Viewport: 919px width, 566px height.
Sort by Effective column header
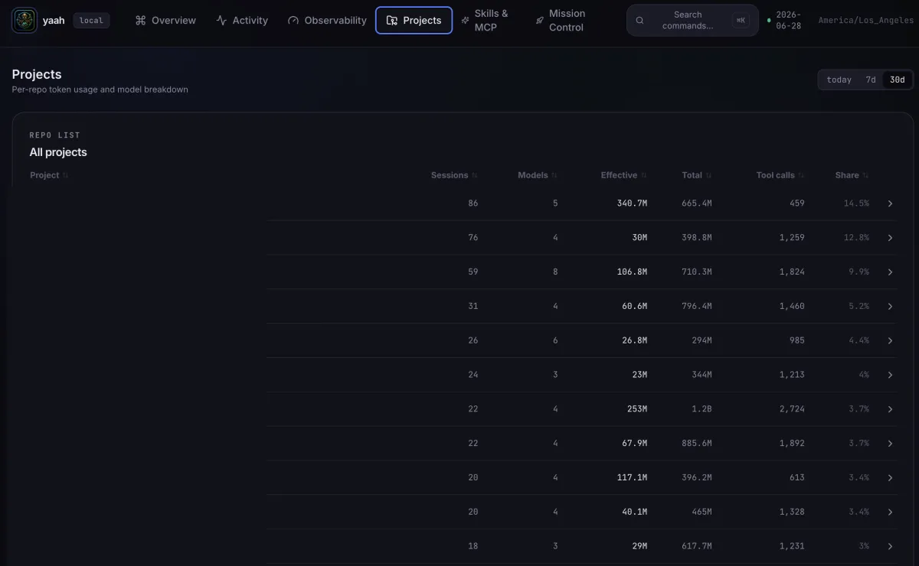tap(623, 175)
